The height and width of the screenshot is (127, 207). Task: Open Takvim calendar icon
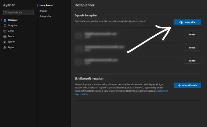5,42
